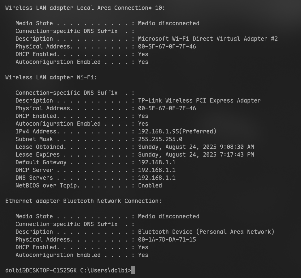Click the Lease Obtained timestamp
301x278 pixels.
coord(196,147)
